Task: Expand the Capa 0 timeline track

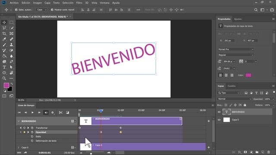Action: coord(19,147)
